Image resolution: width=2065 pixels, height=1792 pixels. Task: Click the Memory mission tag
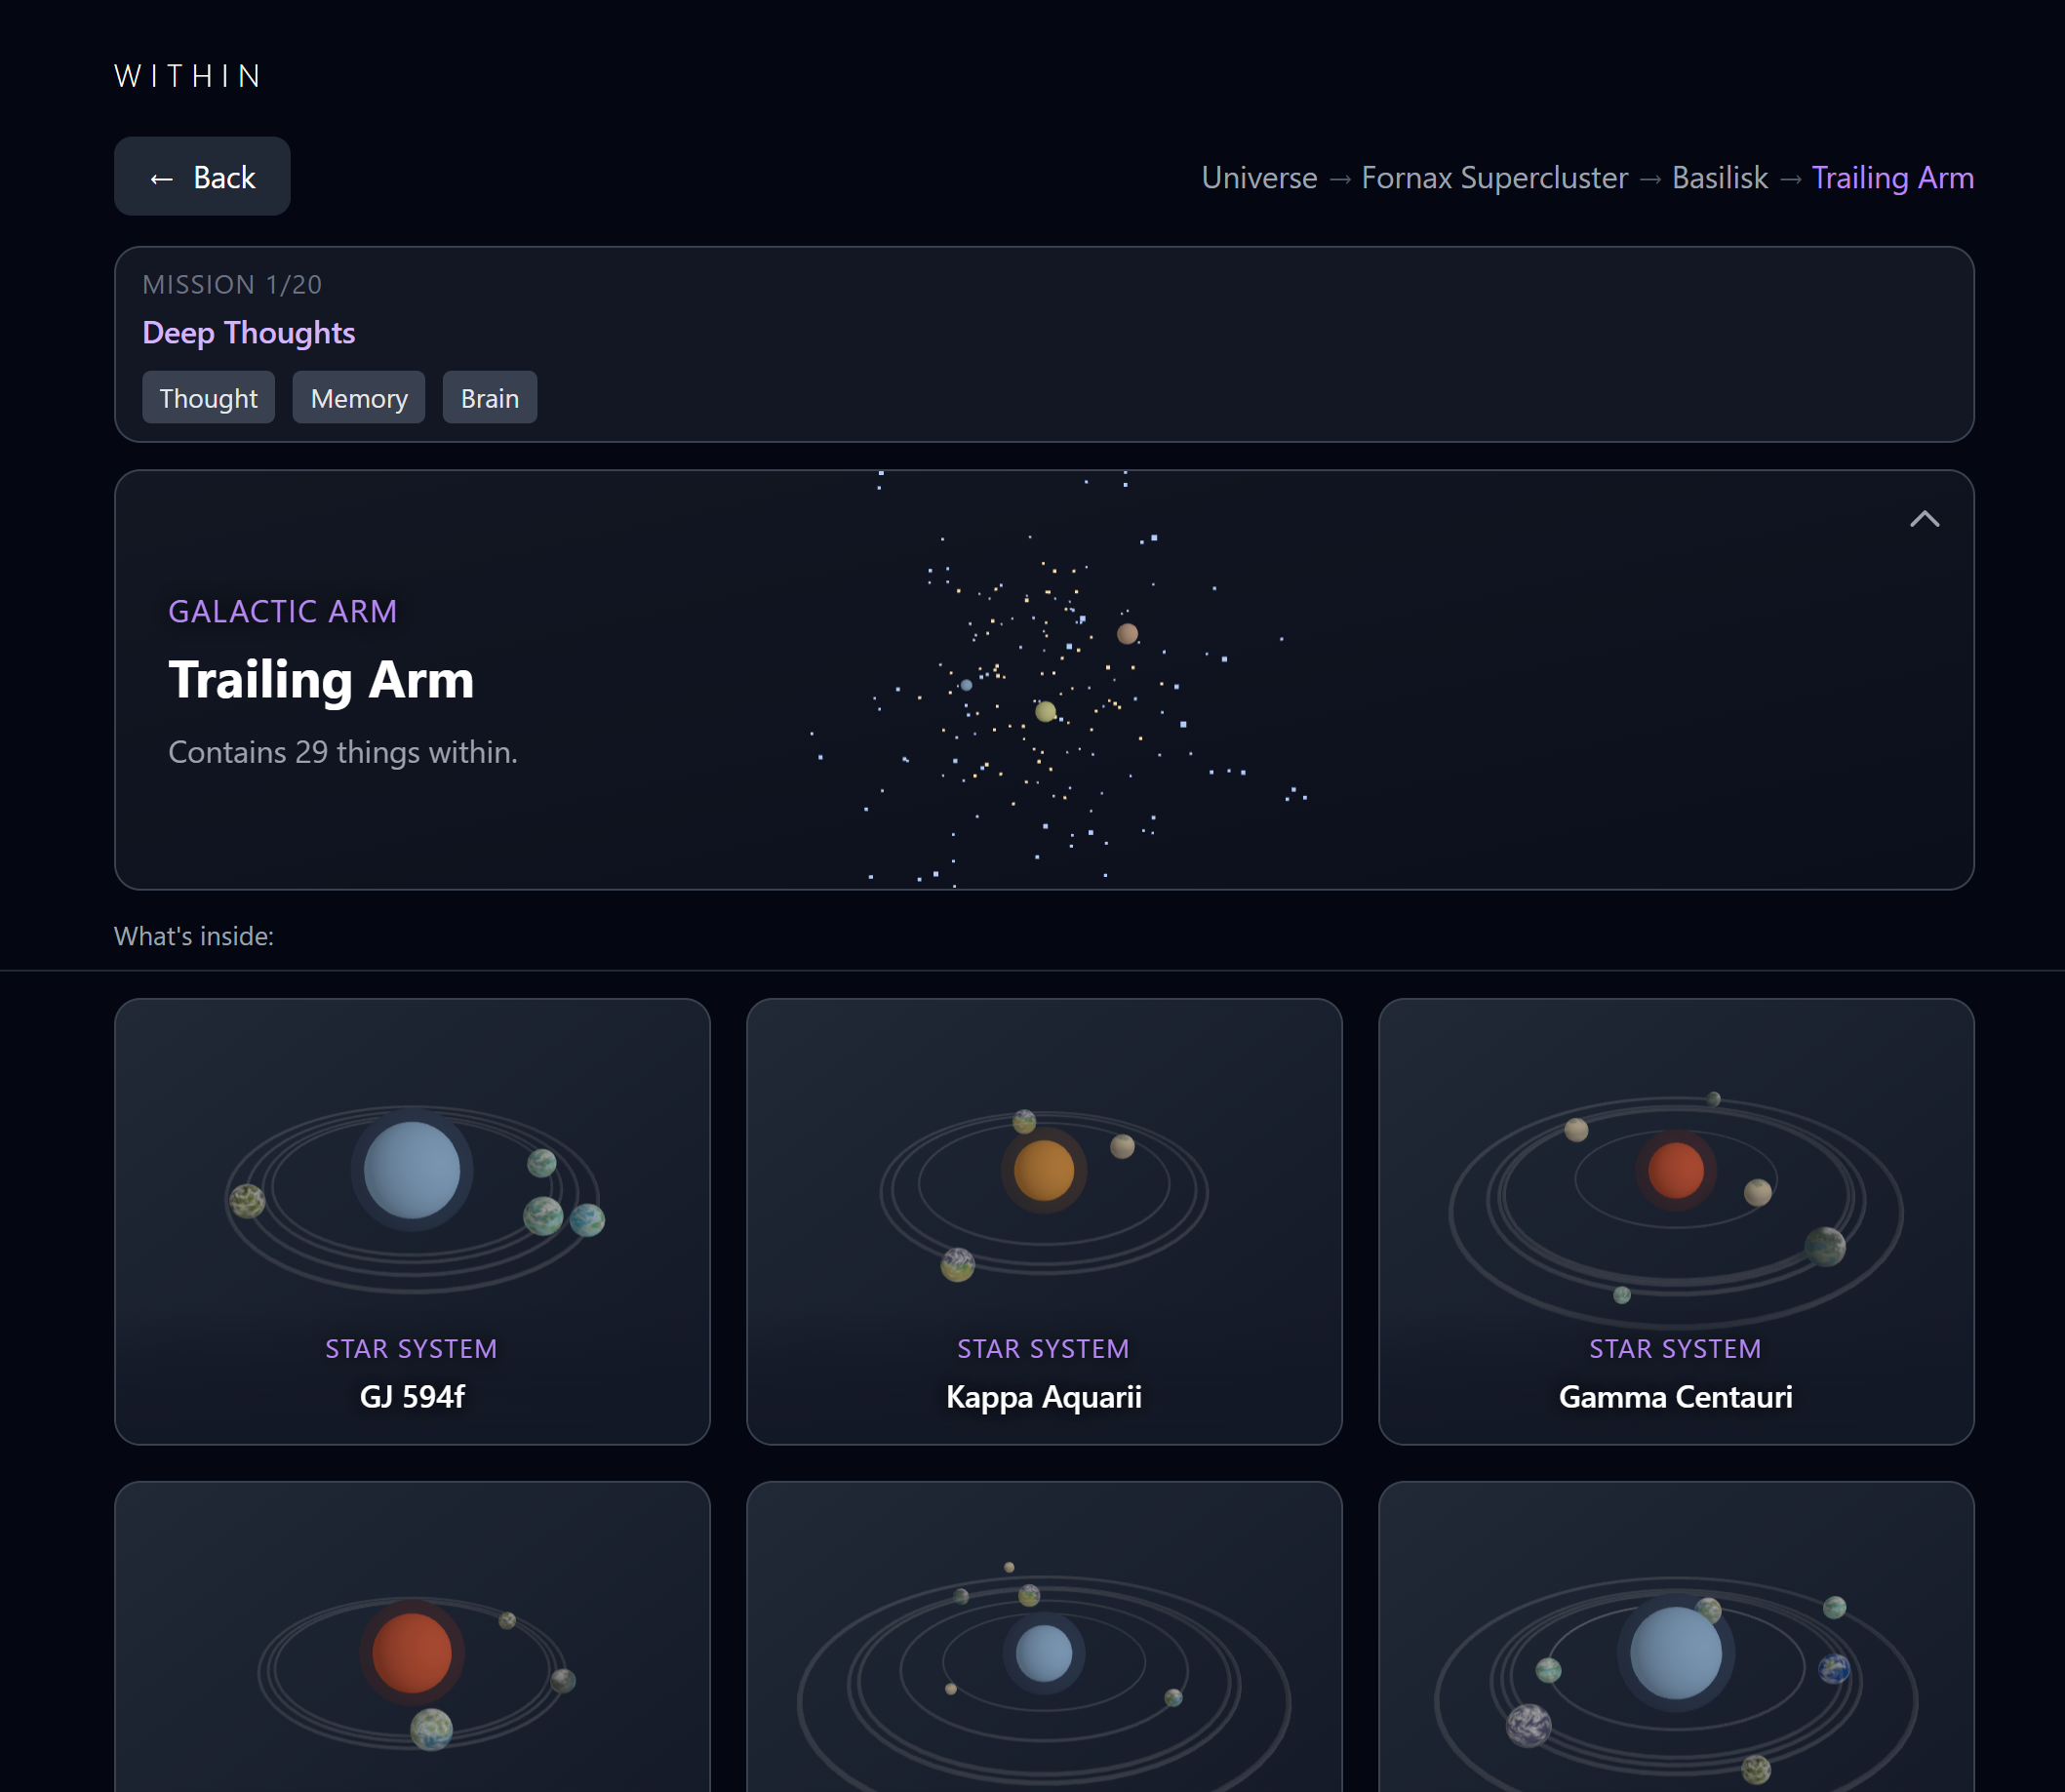click(358, 398)
